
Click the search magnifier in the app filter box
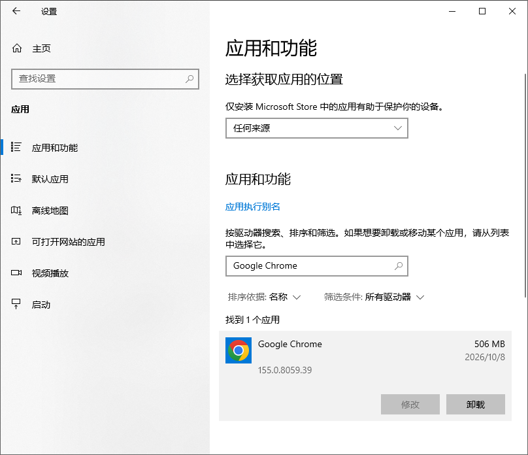[x=399, y=266]
